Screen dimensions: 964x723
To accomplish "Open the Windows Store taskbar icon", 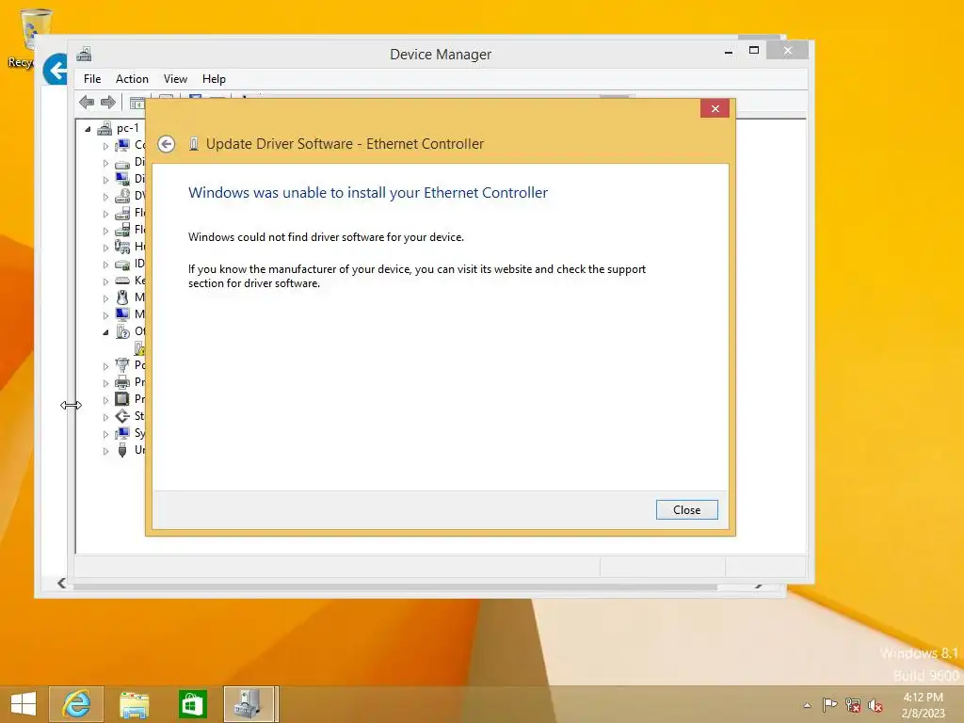I will pyautogui.click(x=192, y=704).
